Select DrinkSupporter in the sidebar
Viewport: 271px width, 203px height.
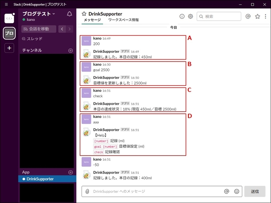(47, 179)
